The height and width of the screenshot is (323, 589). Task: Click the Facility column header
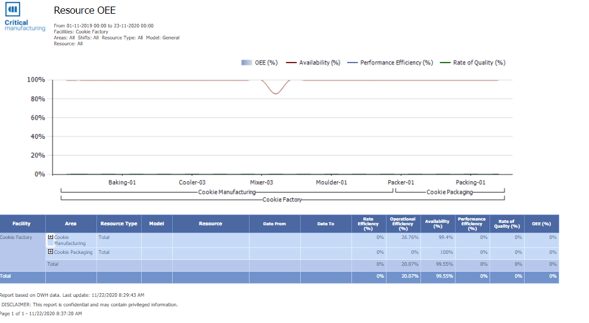coord(22,223)
